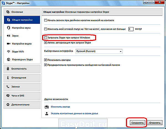The height and width of the screenshot is (129, 166).
Task: Toggle Показывать аватары checkbox
Action: (46, 60)
